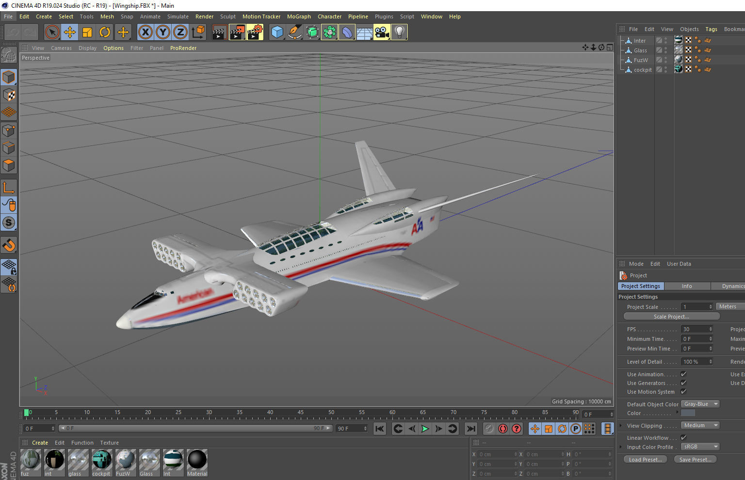
Task: Open Object Manager Tags menu
Action: click(x=711, y=29)
